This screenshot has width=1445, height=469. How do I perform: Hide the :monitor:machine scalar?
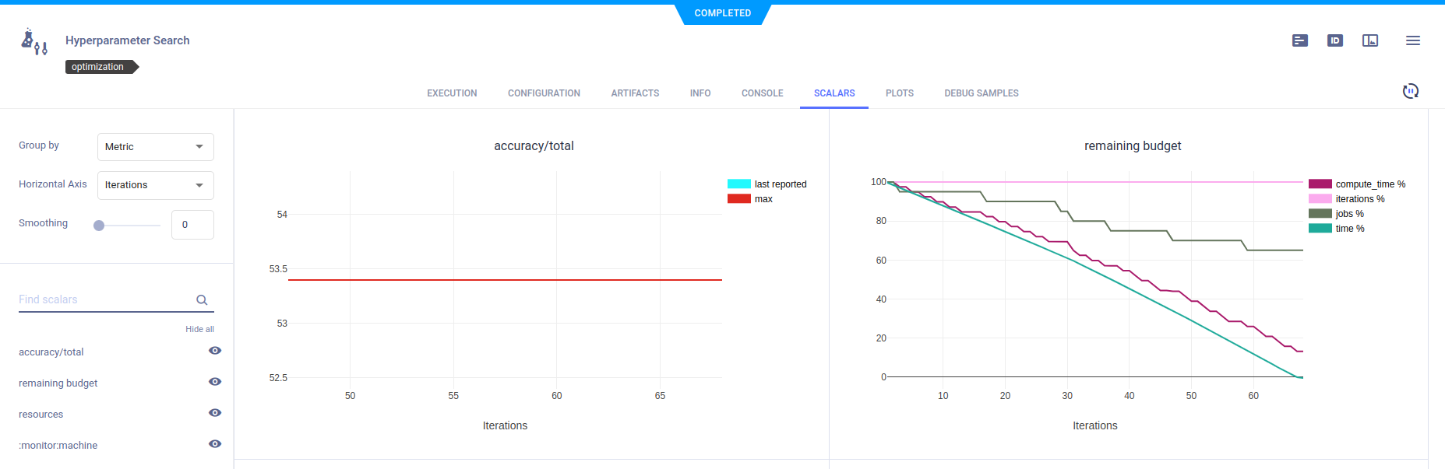(215, 444)
